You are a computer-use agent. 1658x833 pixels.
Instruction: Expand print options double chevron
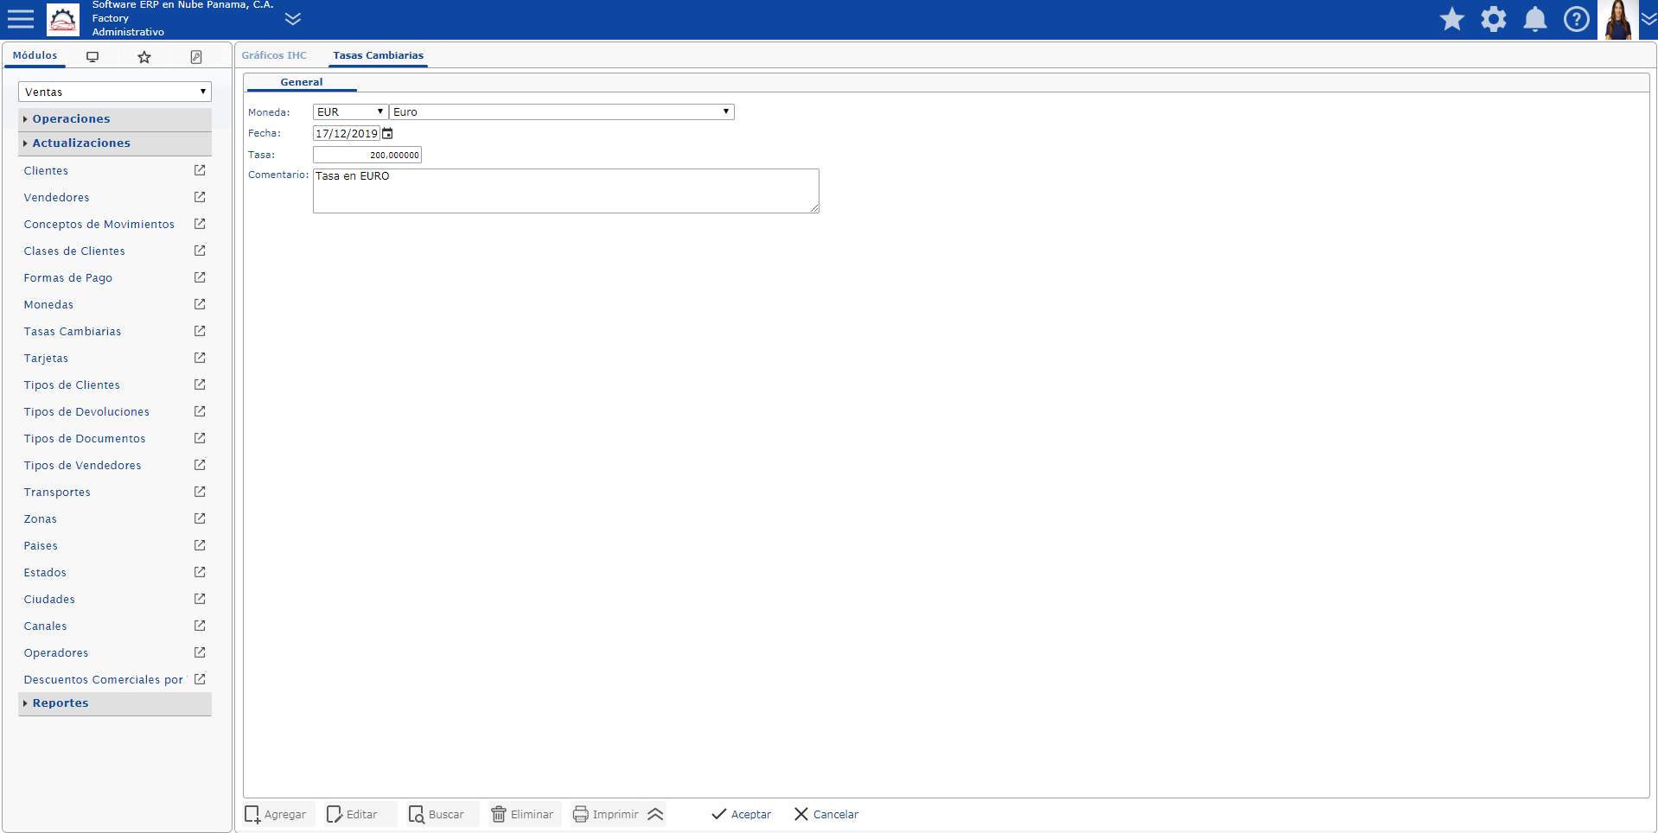pos(655,815)
